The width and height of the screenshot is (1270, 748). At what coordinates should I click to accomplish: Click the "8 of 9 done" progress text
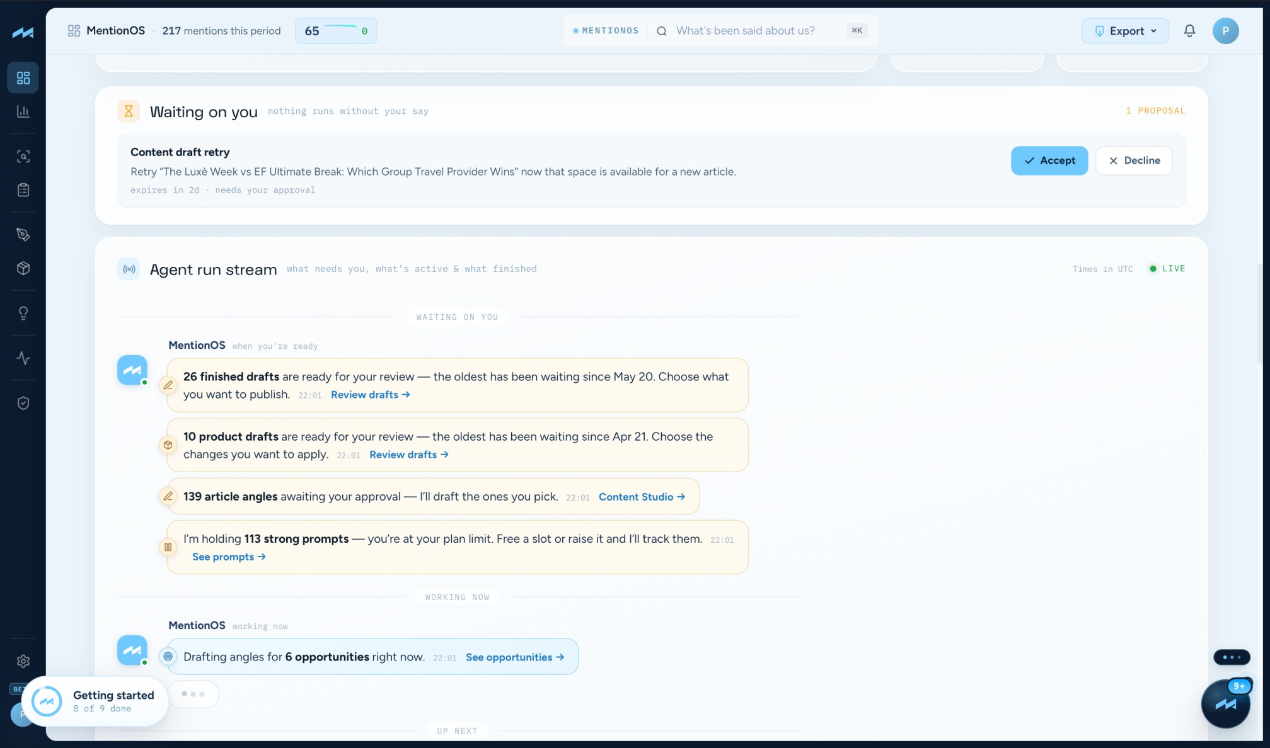point(102,708)
